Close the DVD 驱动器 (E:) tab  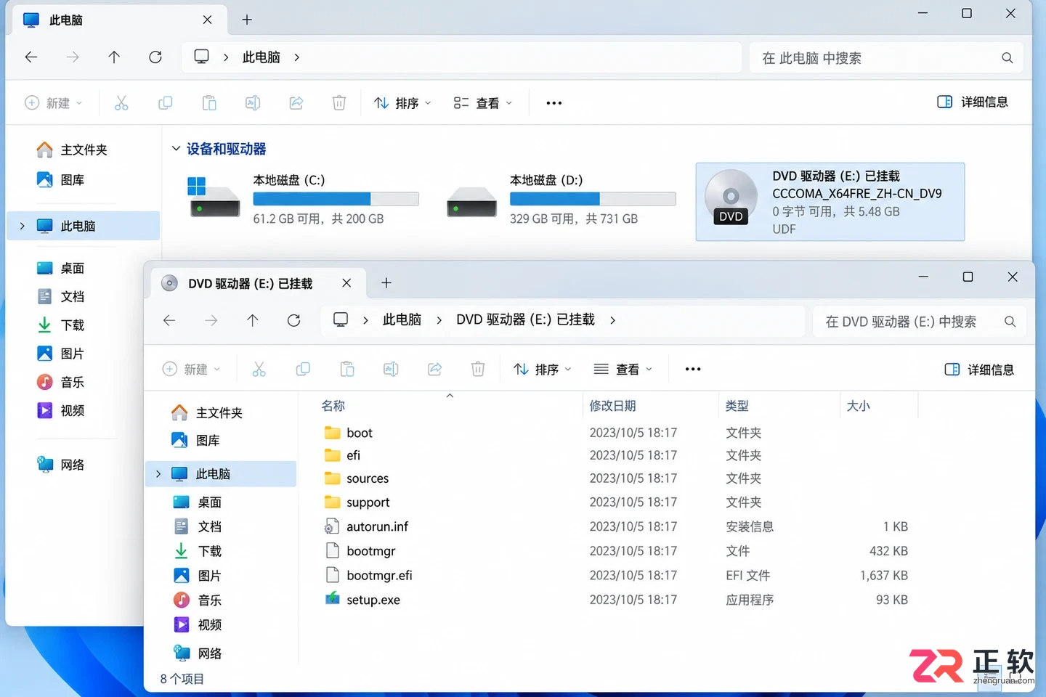(x=346, y=283)
